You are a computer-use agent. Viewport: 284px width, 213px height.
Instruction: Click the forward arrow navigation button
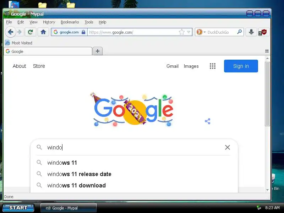pyautogui.click(x=20, y=32)
